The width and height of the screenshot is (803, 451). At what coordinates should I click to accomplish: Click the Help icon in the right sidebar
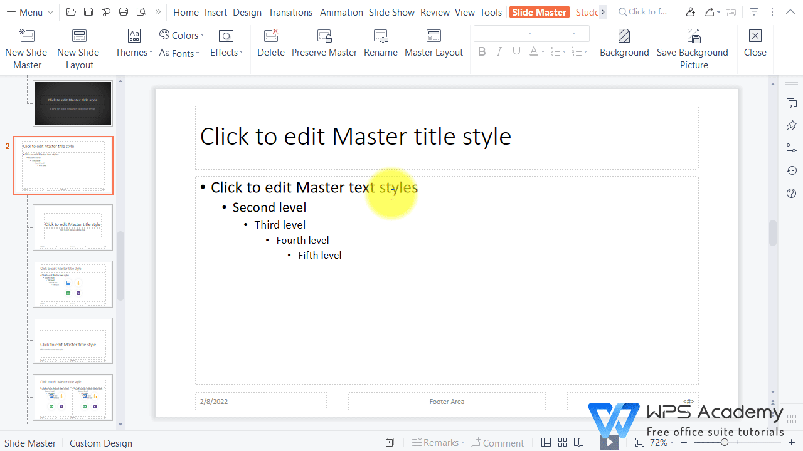coord(791,194)
